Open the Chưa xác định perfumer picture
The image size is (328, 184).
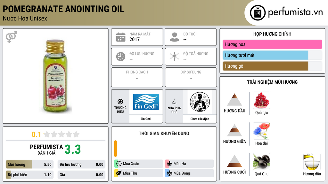(x=200, y=102)
